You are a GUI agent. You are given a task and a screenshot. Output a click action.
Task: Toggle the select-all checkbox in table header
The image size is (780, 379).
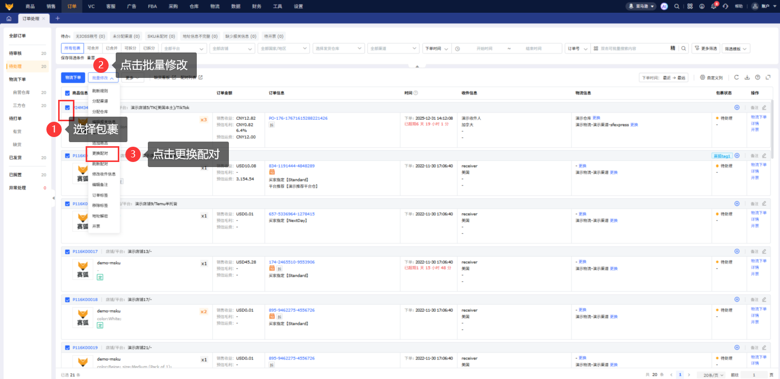coord(67,93)
